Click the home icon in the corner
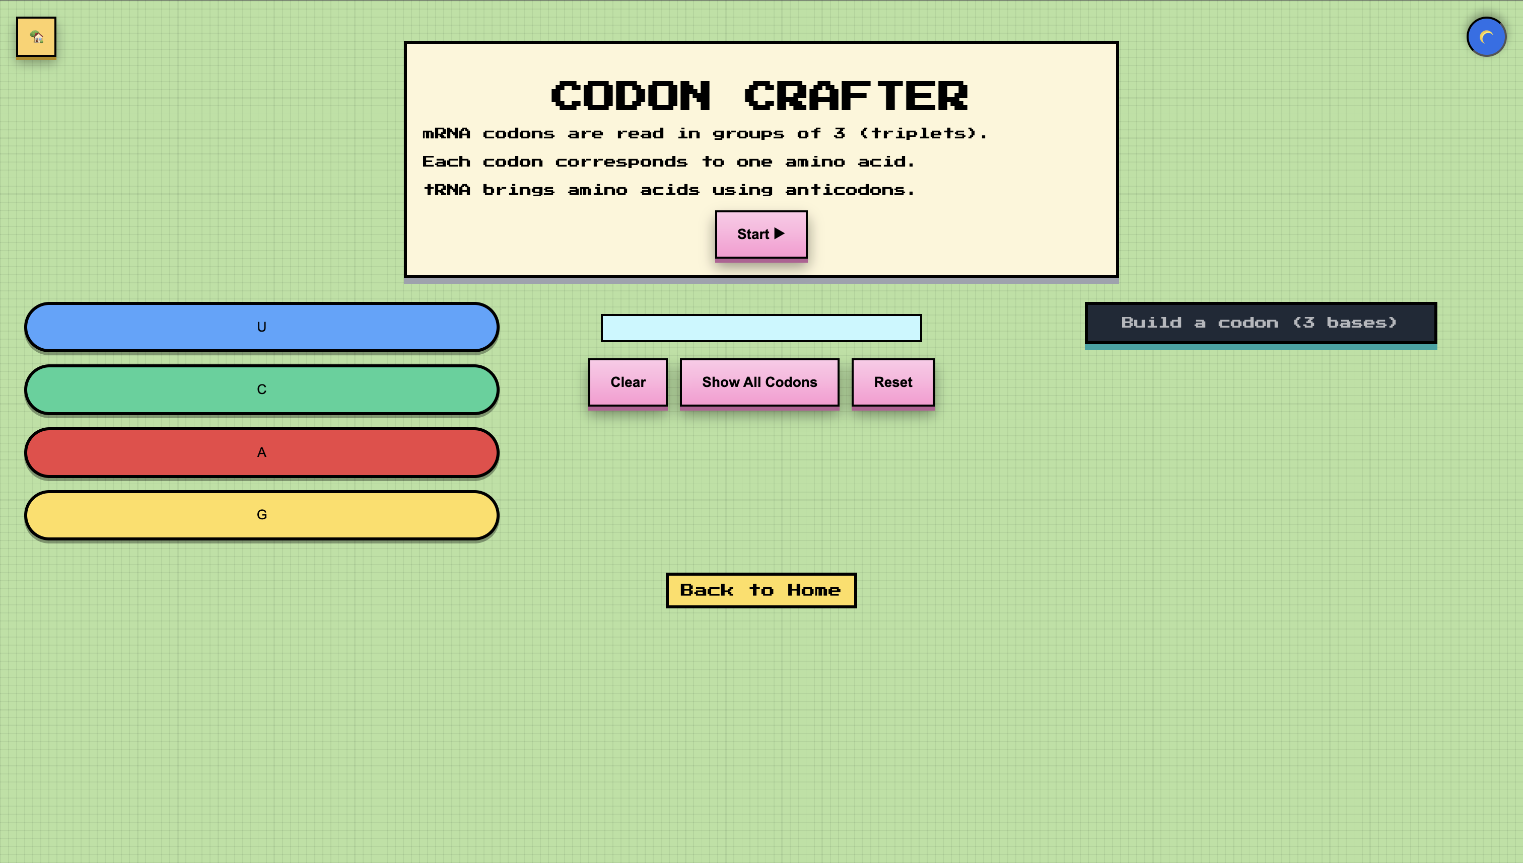Viewport: 1523px width, 863px height. click(x=36, y=37)
